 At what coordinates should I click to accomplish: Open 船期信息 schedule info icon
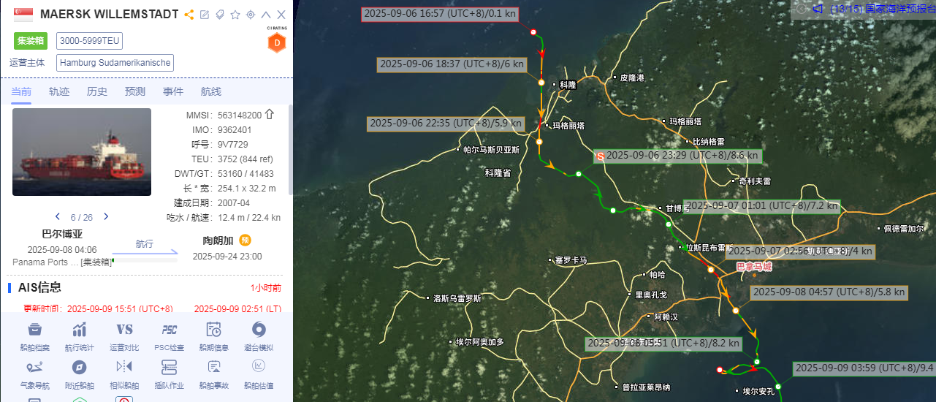click(x=214, y=329)
